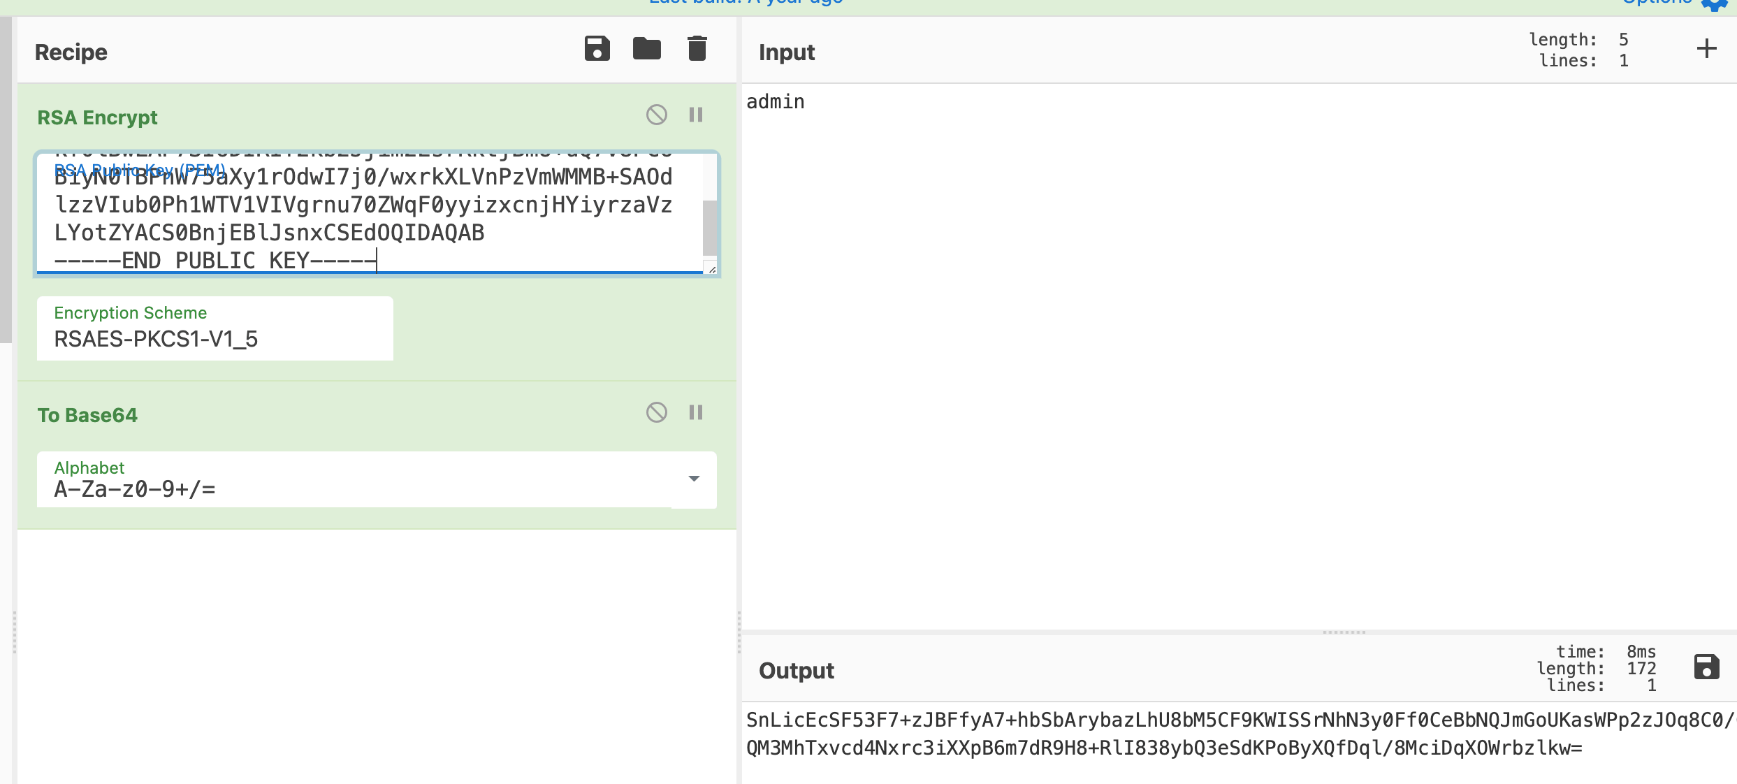Save the current recipe
The image size is (1737, 784).
click(597, 49)
